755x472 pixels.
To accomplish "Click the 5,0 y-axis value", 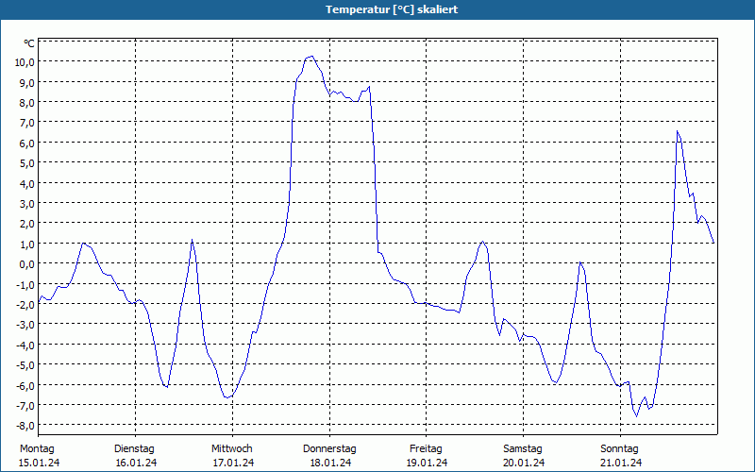I will coord(27,163).
